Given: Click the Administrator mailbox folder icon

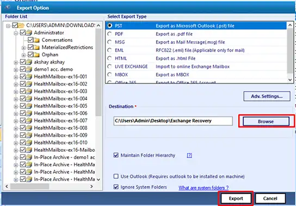Looking at the screenshot, I should [29, 33].
